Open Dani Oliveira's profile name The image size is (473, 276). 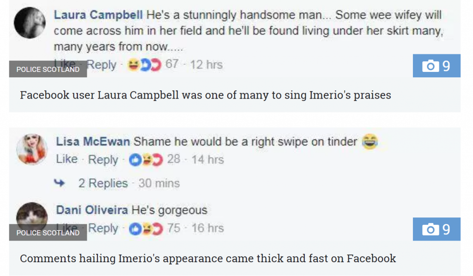click(x=92, y=211)
